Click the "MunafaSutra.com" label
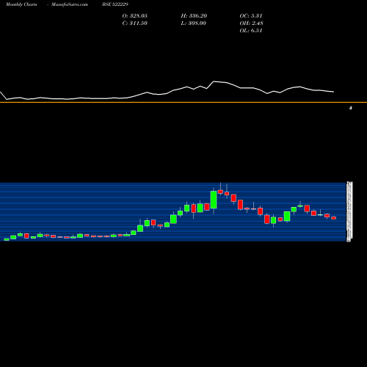Viewport: 367px width, 367px height. (70, 4)
